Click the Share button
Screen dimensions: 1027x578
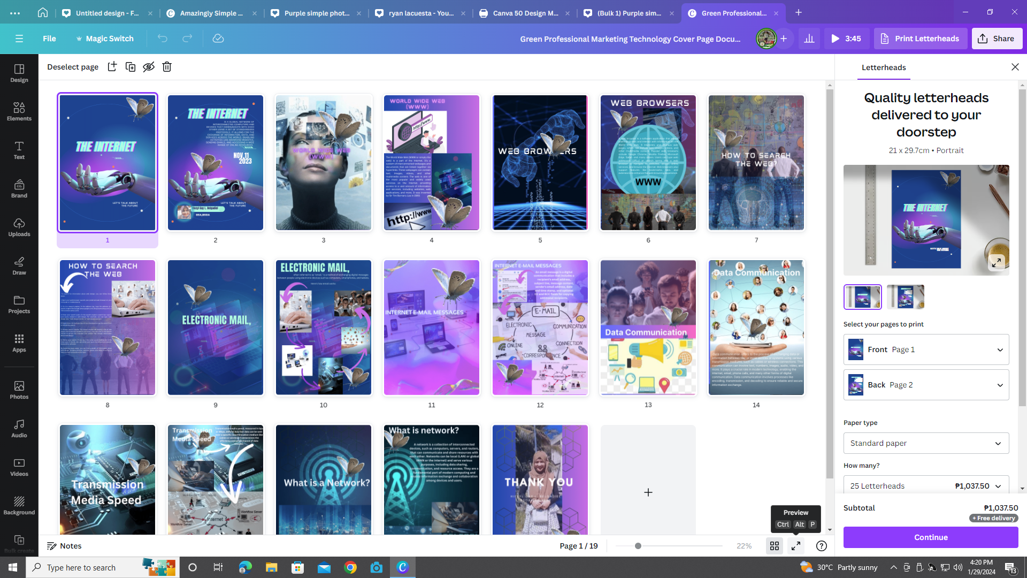997,39
